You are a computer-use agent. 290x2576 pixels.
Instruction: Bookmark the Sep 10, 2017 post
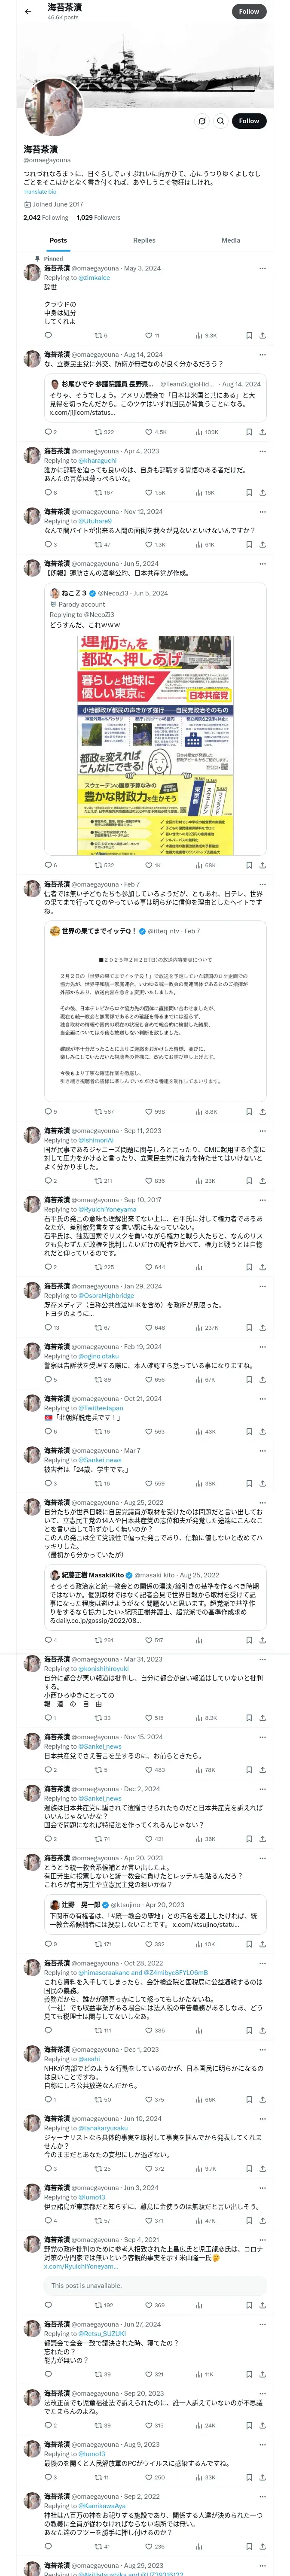coord(249,1267)
